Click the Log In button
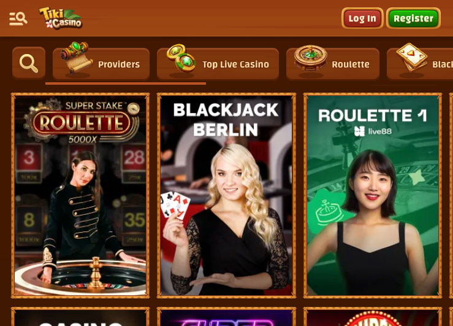The height and width of the screenshot is (326, 453). click(362, 18)
